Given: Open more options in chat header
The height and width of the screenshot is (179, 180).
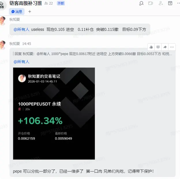Looking at the screenshot, I should coord(179,3).
